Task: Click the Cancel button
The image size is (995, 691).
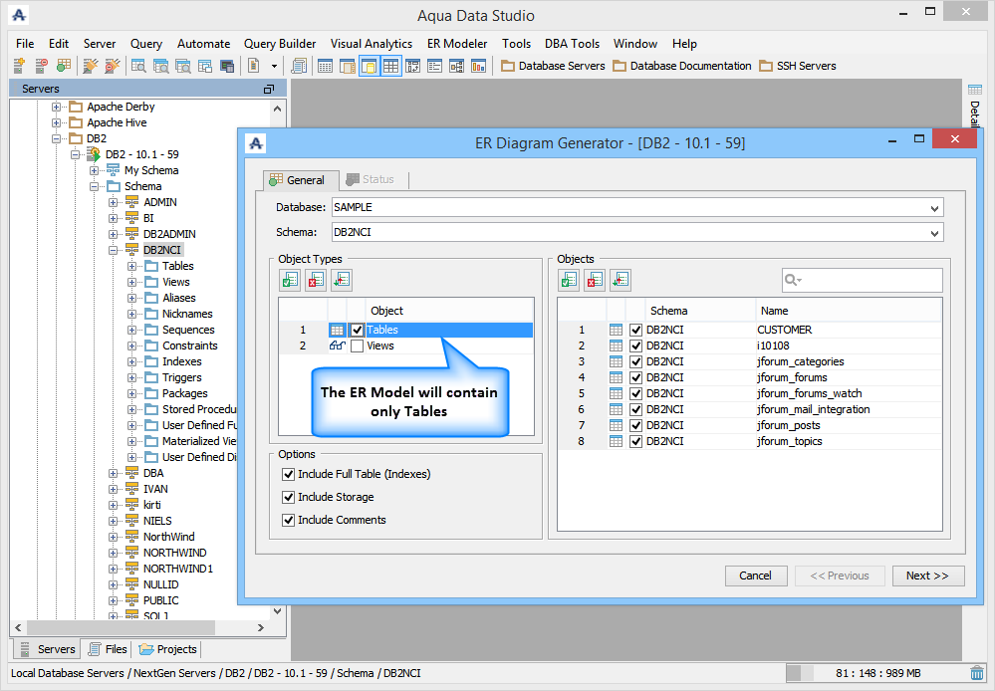Action: (x=755, y=576)
